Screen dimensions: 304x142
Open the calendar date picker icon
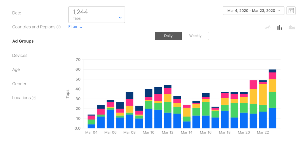click(x=291, y=11)
